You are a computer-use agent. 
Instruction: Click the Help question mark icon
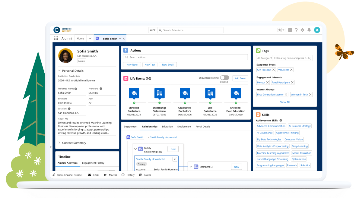pyautogui.click(x=296, y=30)
